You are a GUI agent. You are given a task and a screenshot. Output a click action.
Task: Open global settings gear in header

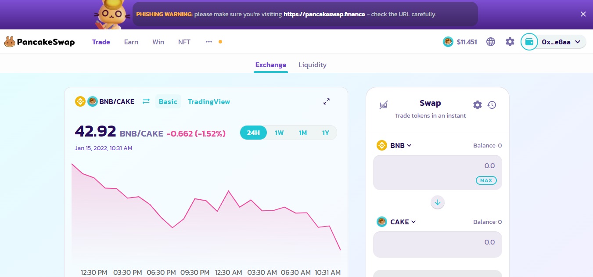510,42
